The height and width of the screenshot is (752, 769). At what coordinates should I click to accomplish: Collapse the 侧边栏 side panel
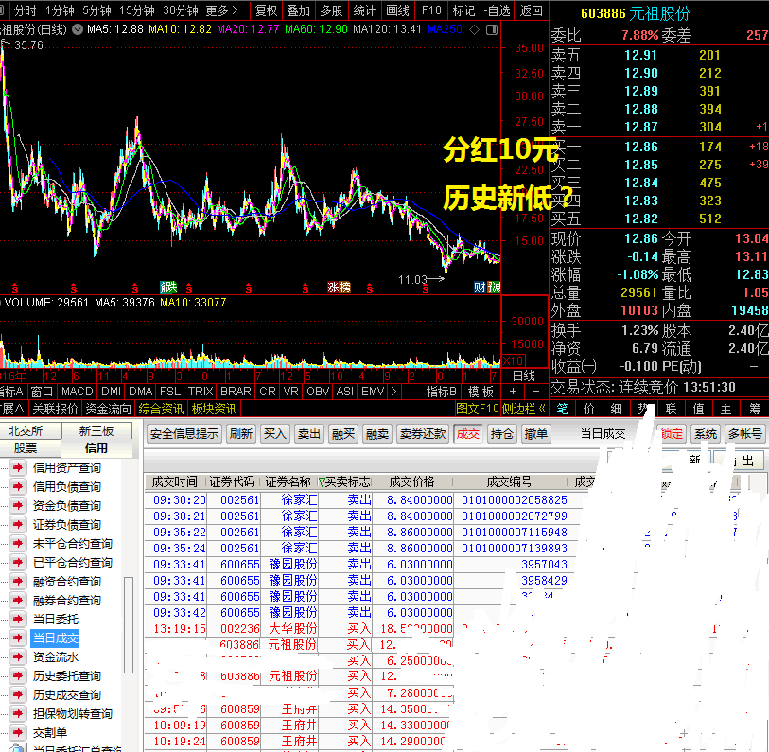click(524, 409)
